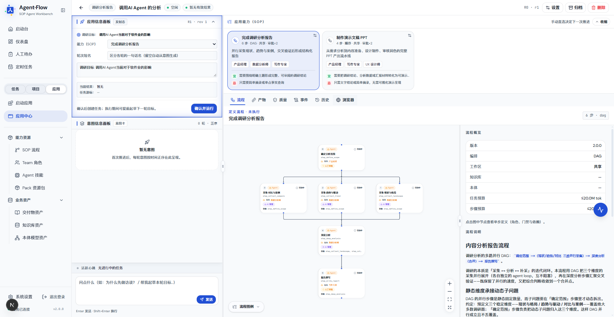Image resolution: width=614 pixels, height=317 pixels.
Task: Click the 归档 button
Action: click(x=576, y=8)
